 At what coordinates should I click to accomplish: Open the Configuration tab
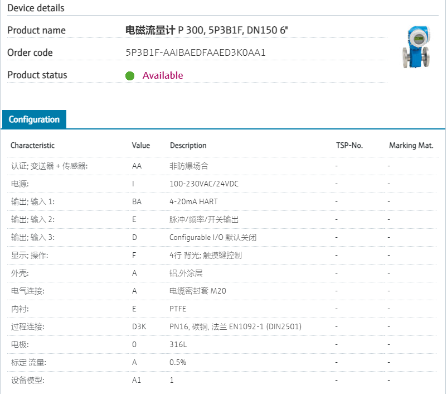[x=34, y=119]
